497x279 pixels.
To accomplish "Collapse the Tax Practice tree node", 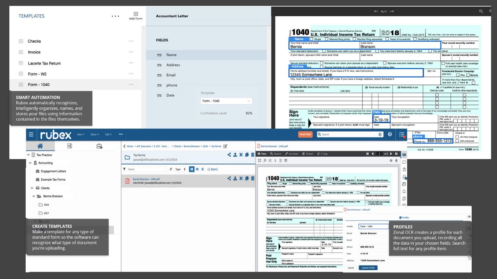I will [28, 155].
